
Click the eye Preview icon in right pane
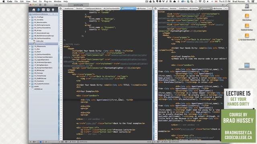pyautogui.click(x=214, y=8)
